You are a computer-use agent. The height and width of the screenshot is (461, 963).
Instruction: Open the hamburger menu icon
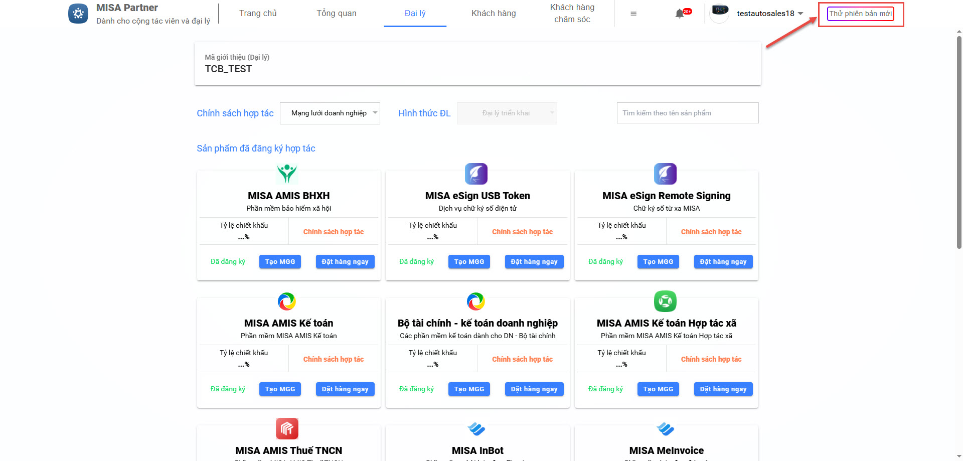(x=633, y=14)
